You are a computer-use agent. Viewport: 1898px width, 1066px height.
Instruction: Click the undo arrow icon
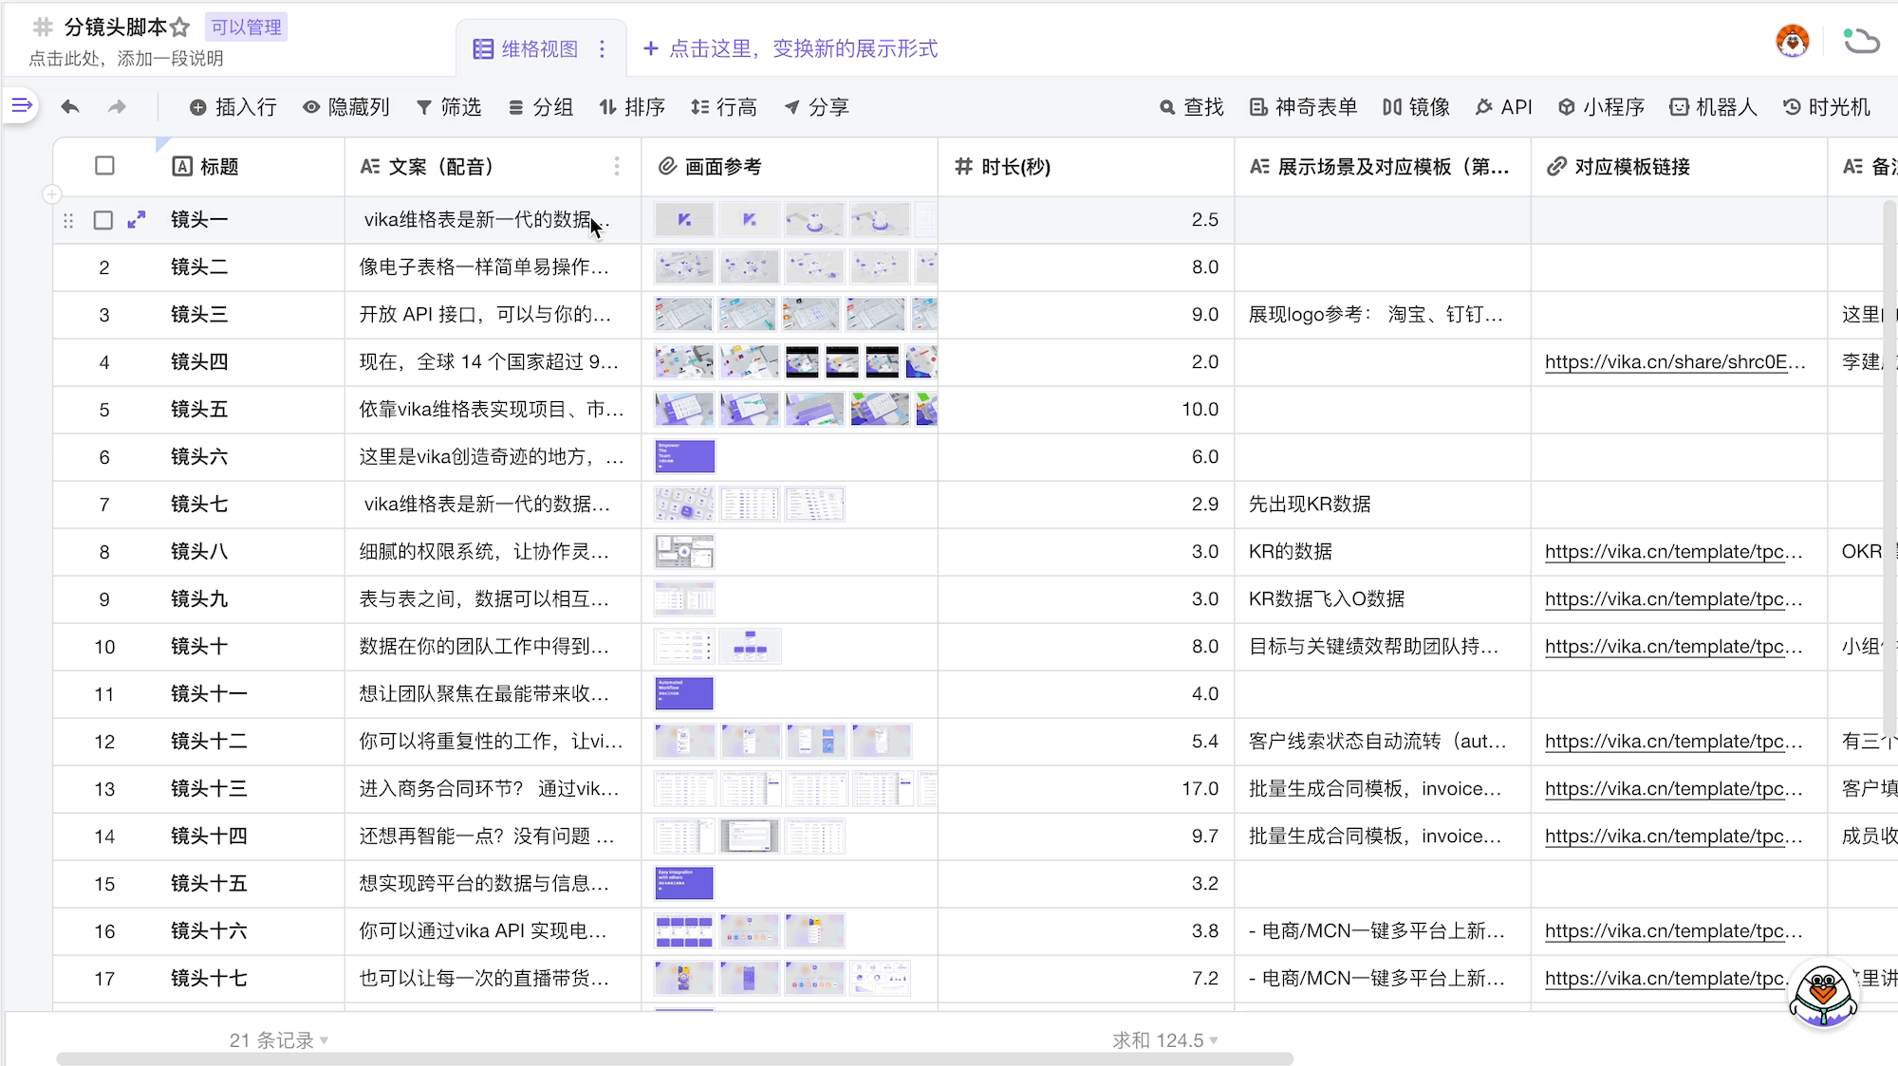click(x=70, y=107)
